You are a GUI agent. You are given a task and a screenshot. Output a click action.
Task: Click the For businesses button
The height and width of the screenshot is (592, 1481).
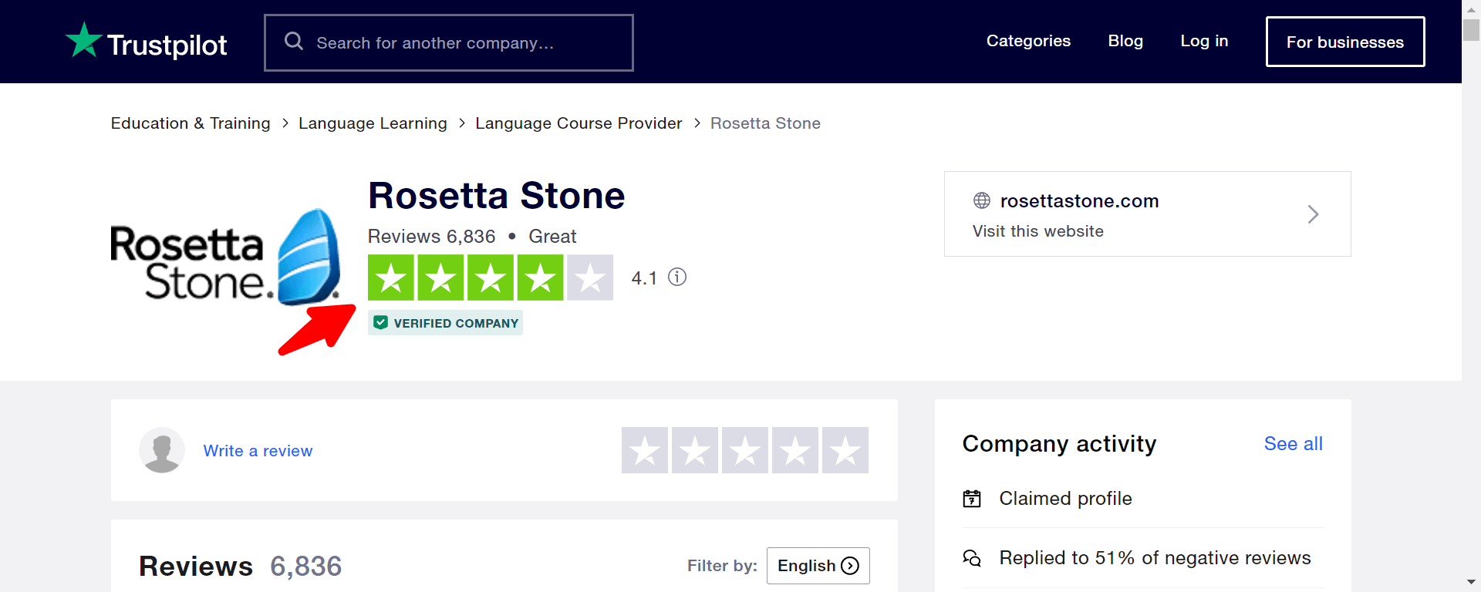tap(1344, 42)
